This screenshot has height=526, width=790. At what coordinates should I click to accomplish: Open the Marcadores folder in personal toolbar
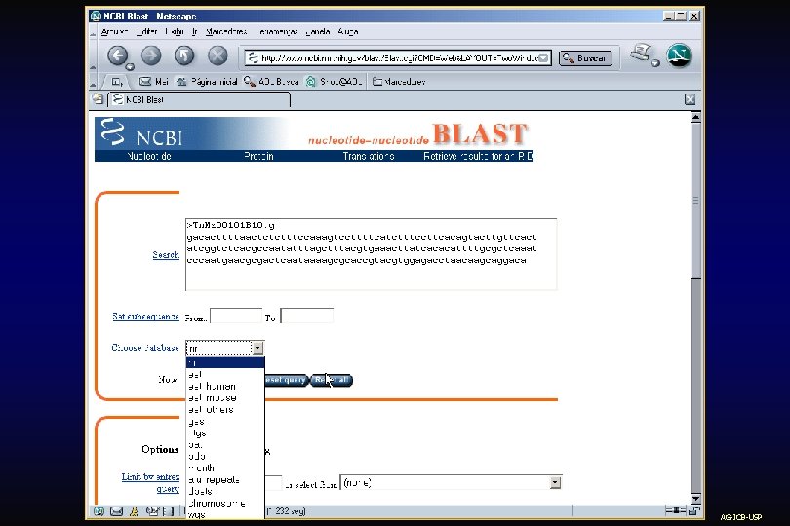[399, 81]
